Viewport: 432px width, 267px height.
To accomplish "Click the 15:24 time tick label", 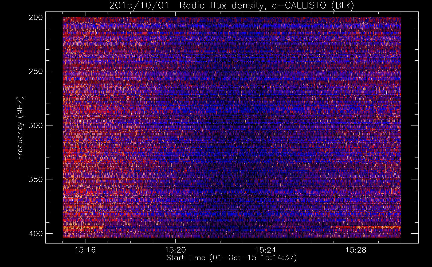I will click(265, 250).
